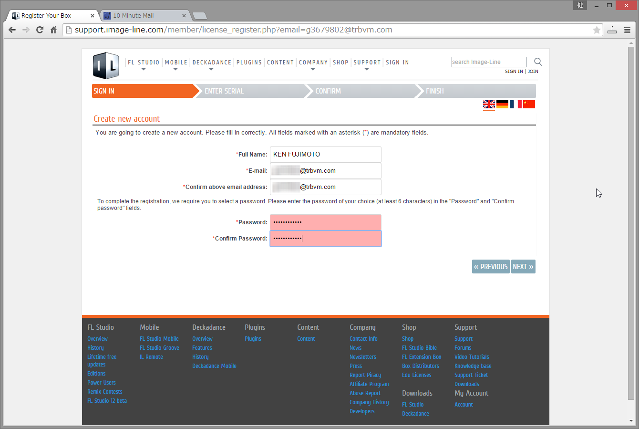The image size is (639, 429).
Task: Open Newsletters footer link
Action: tap(362, 357)
